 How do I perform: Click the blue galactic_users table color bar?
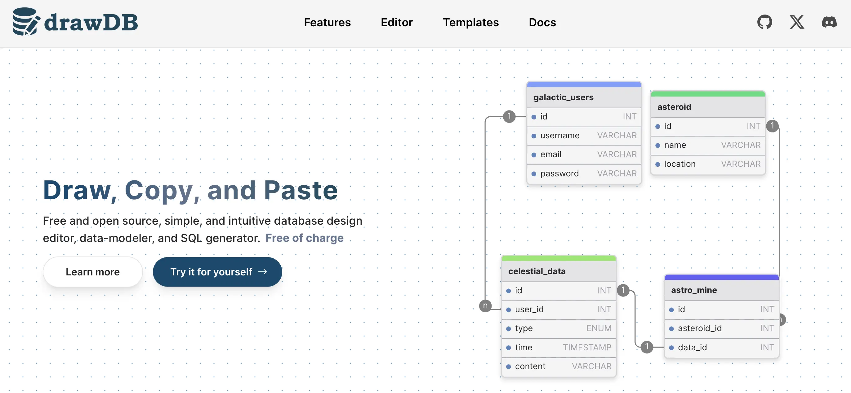(584, 84)
